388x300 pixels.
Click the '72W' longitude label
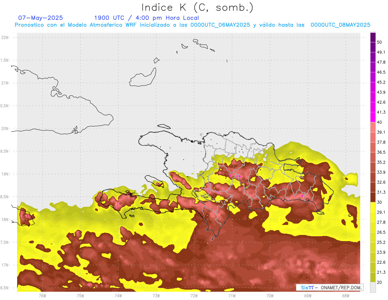194,295
